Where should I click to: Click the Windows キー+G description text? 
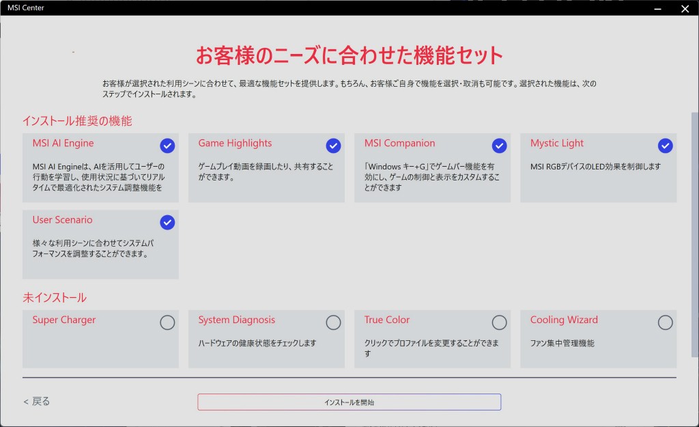431,177
